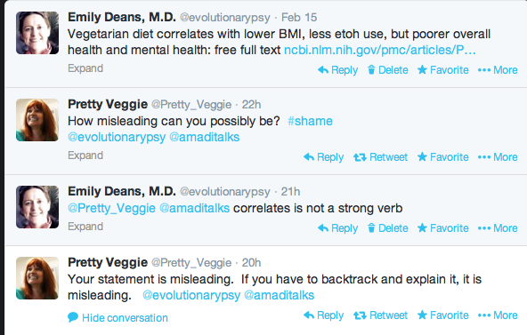
Task: Favorite the Feb 15 vegetarian diet tweet
Action: [442, 70]
